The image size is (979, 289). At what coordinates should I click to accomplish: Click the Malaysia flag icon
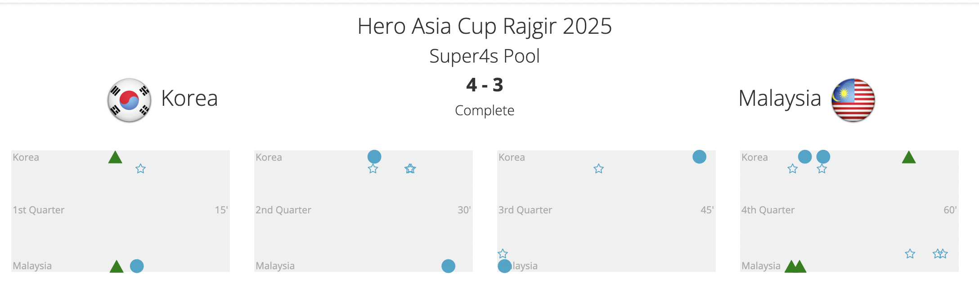(x=853, y=100)
